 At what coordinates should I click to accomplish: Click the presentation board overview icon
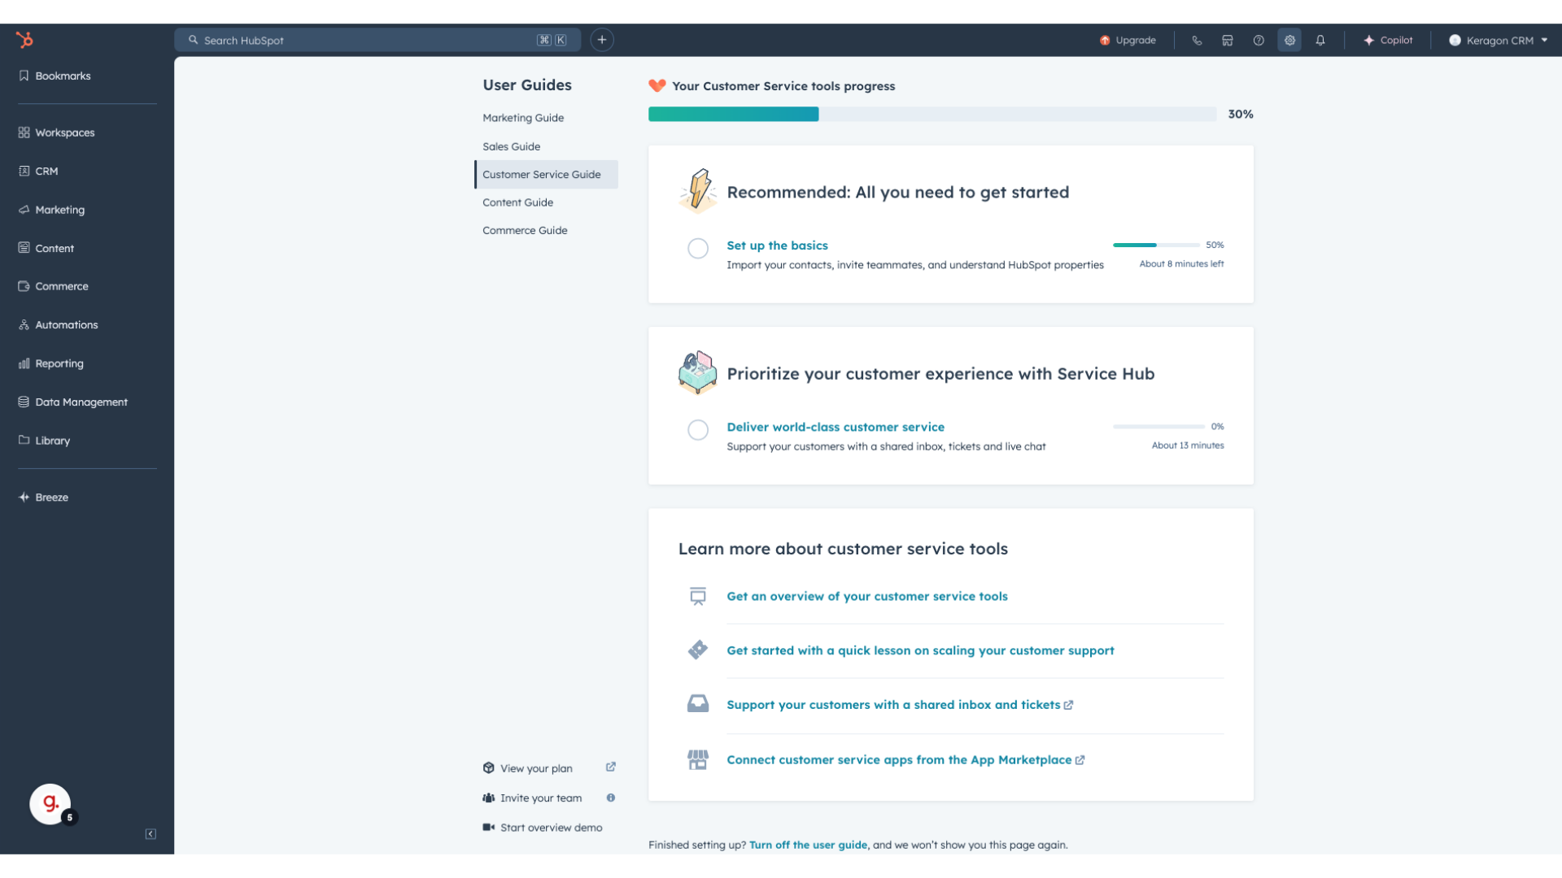coord(698,596)
